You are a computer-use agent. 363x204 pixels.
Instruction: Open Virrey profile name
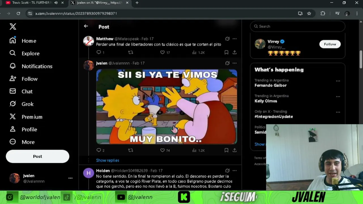[273, 41]
